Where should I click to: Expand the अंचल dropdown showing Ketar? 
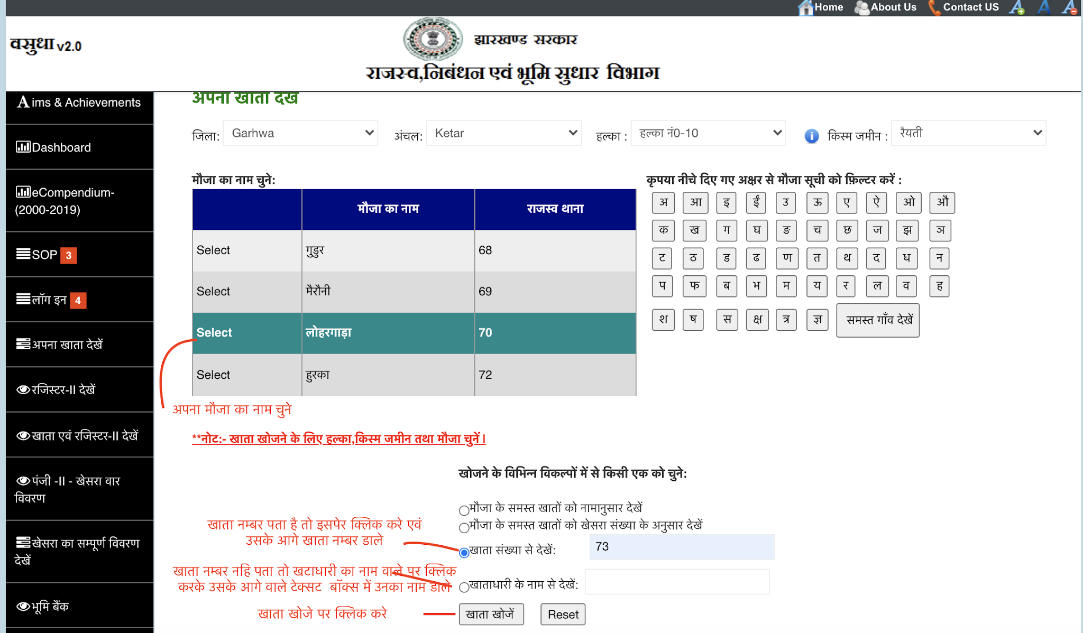click(504, 133)
